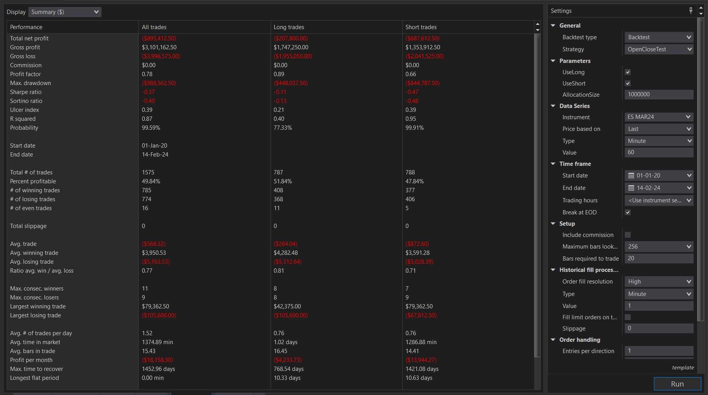Click the Settings panel pin icon

point(691,10)
